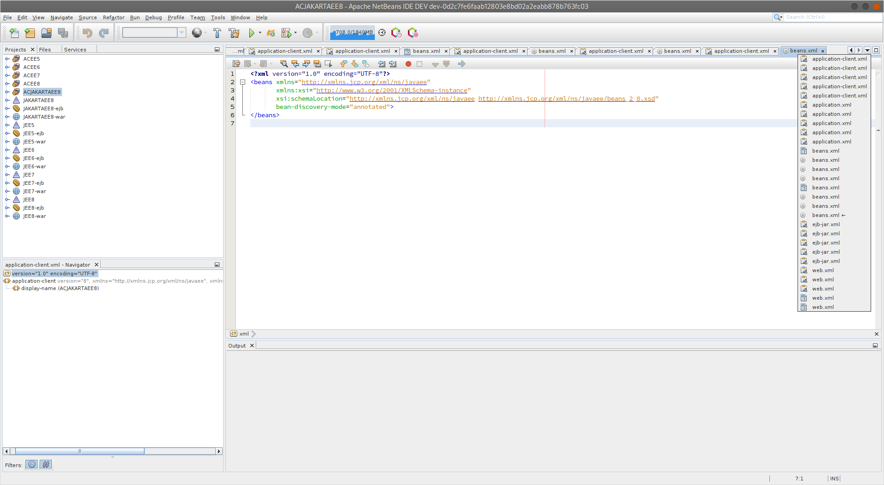Start macro recording red circle
The height and width of the screenshot is (485, 884).
[408, 64]
